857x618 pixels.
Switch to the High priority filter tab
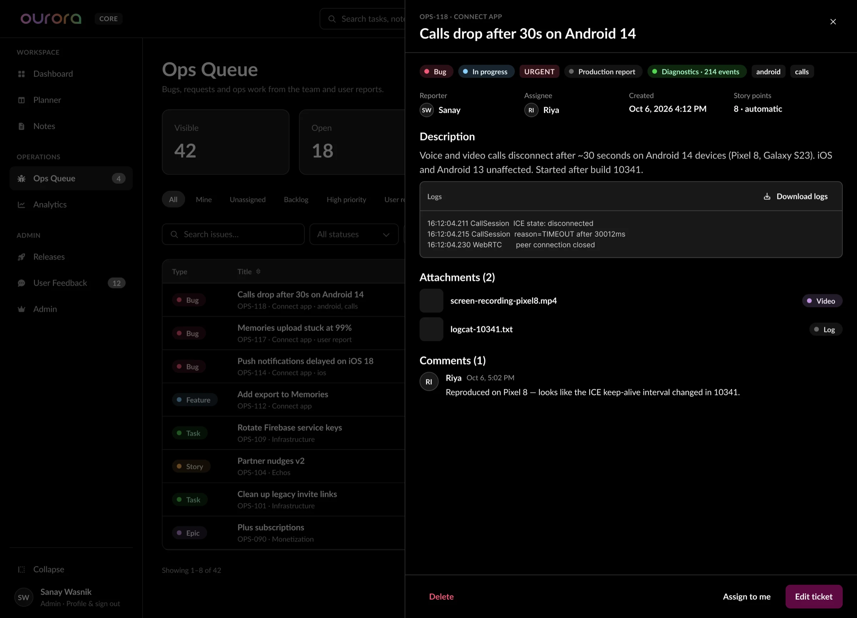(346, 200)
